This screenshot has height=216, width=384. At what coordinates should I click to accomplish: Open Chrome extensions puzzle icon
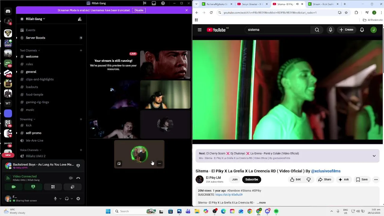pyautogui.click(x=356, y=13)
